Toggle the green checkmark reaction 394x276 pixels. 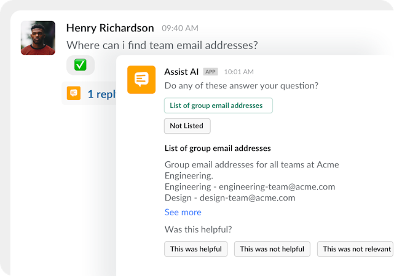80,64
